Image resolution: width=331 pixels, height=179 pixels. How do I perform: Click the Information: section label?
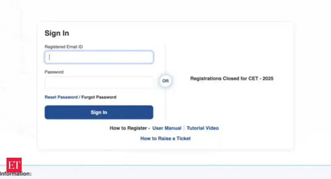16,174
